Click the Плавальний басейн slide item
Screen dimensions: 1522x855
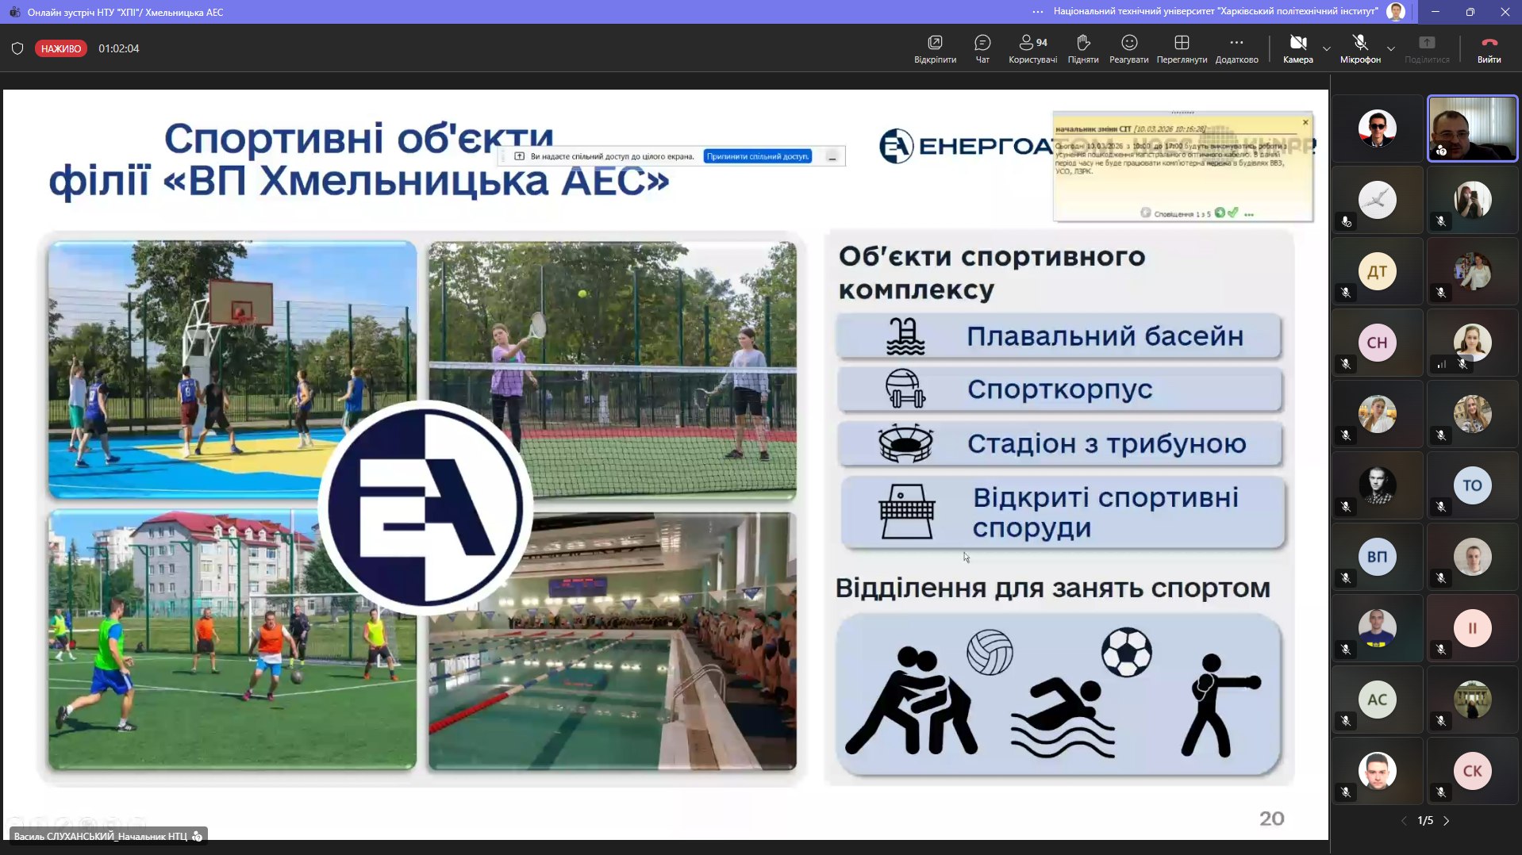click(1059, 336)
